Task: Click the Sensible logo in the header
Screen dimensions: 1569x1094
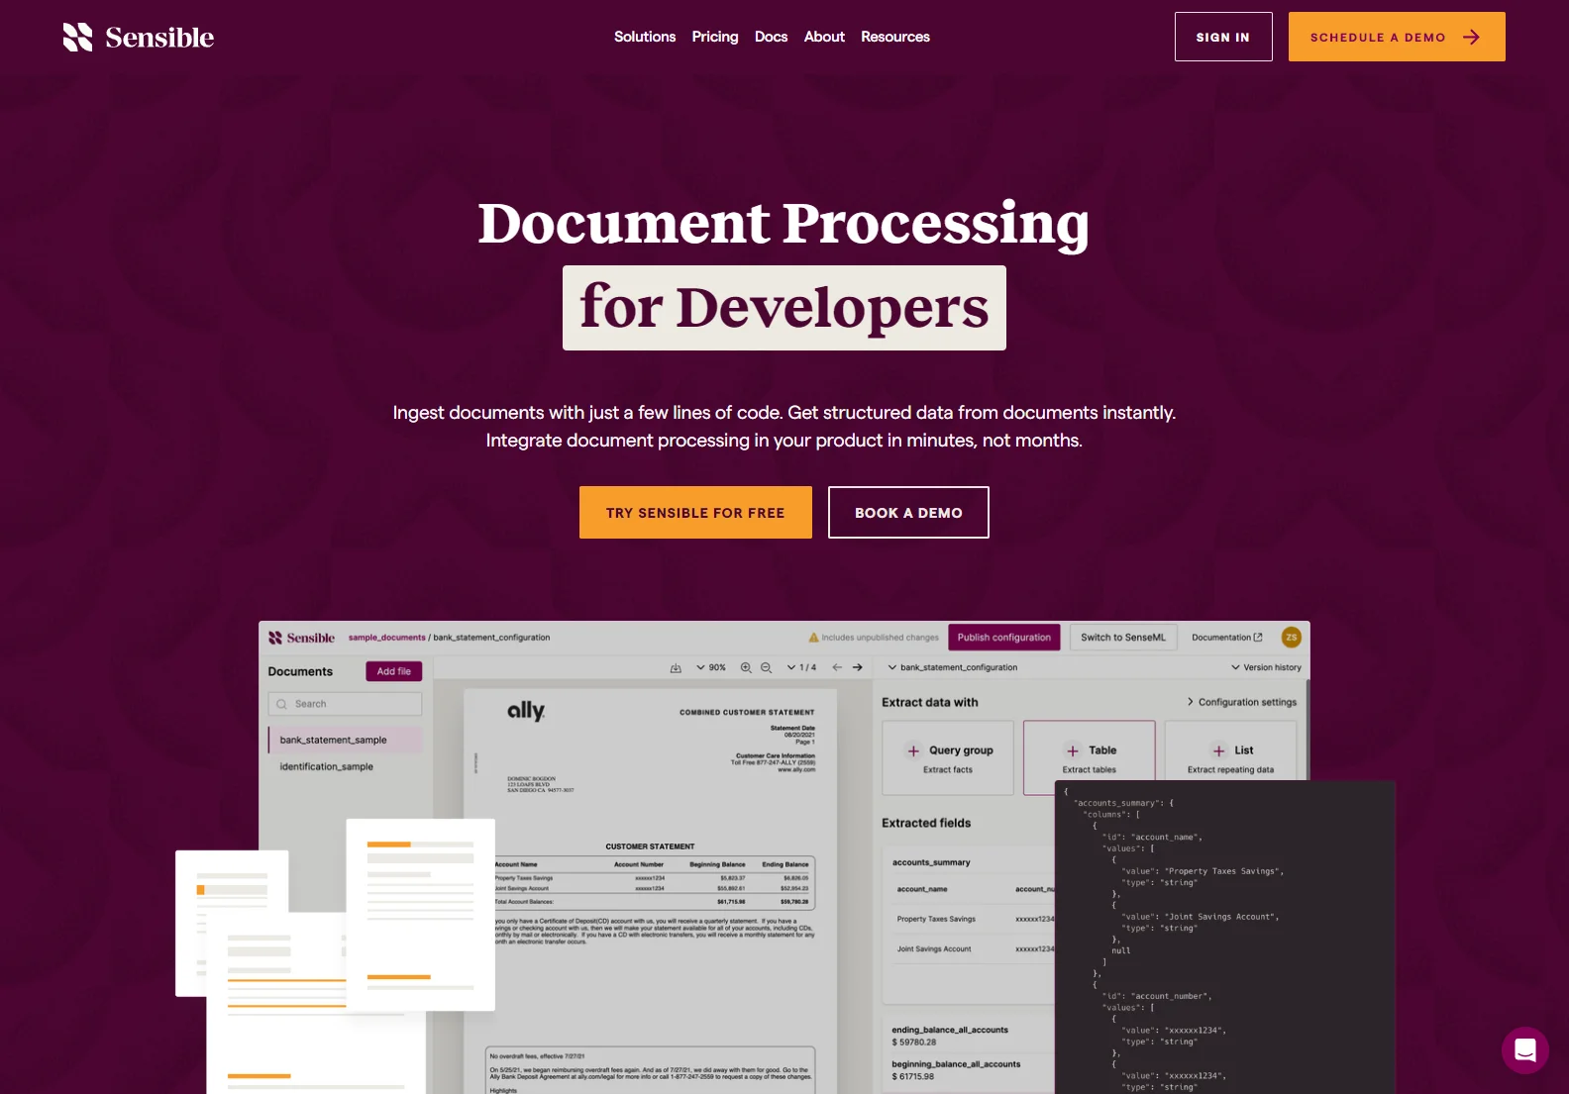Action: (139, 37)
